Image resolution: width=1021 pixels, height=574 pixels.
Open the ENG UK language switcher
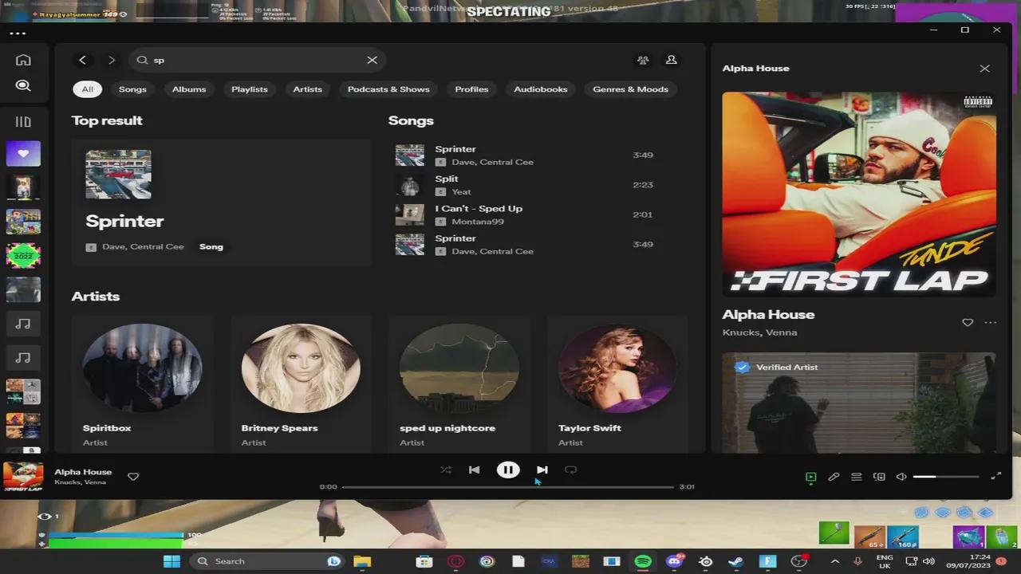coord(885,561)
